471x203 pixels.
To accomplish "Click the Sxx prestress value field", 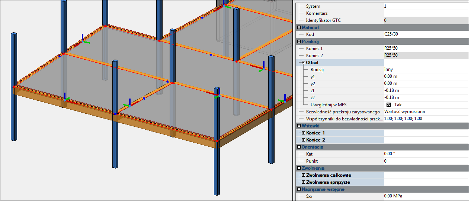I will [x=424, y=196].
